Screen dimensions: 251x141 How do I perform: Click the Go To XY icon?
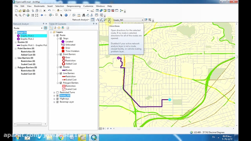(91, 15)
